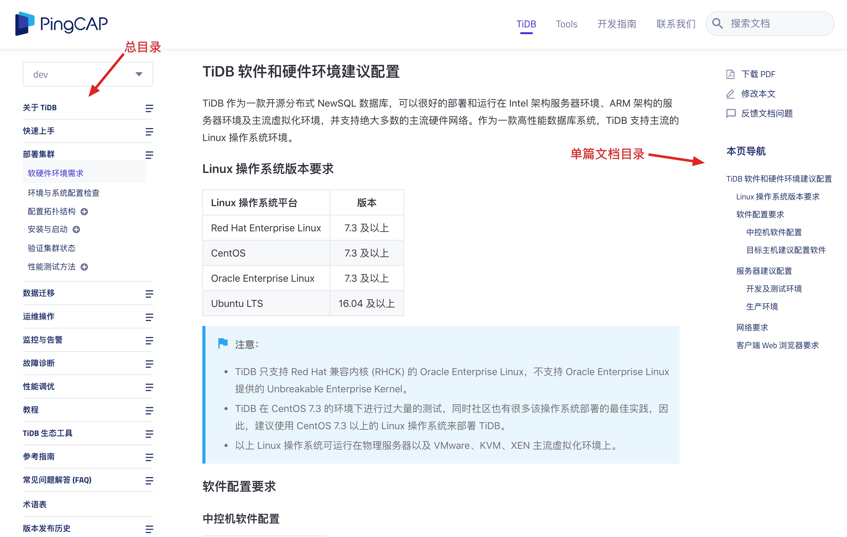The width and height of the screenshot is (847, 537).
Task: Open the 关于 TiDB sidebar heading
Action: pos(40,108)
